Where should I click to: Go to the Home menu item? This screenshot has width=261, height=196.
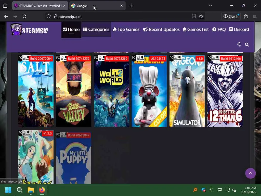point(71,30)
